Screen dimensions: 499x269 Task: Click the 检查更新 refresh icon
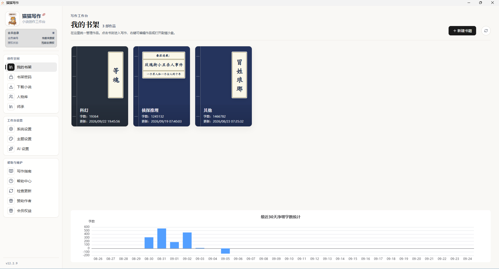[11, 191]
